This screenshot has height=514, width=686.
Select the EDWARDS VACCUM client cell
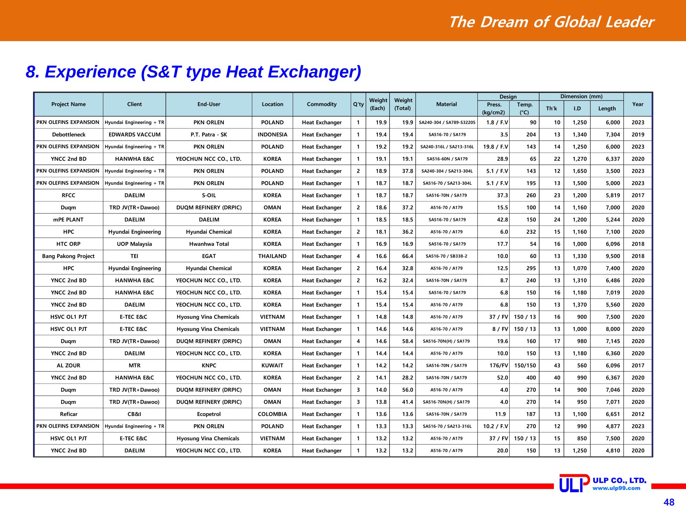click(x=135, y=135)
